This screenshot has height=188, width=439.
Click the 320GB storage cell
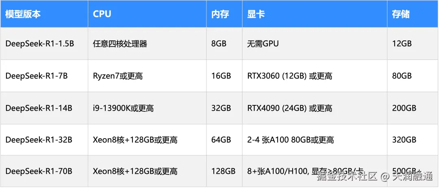[413, 140]
